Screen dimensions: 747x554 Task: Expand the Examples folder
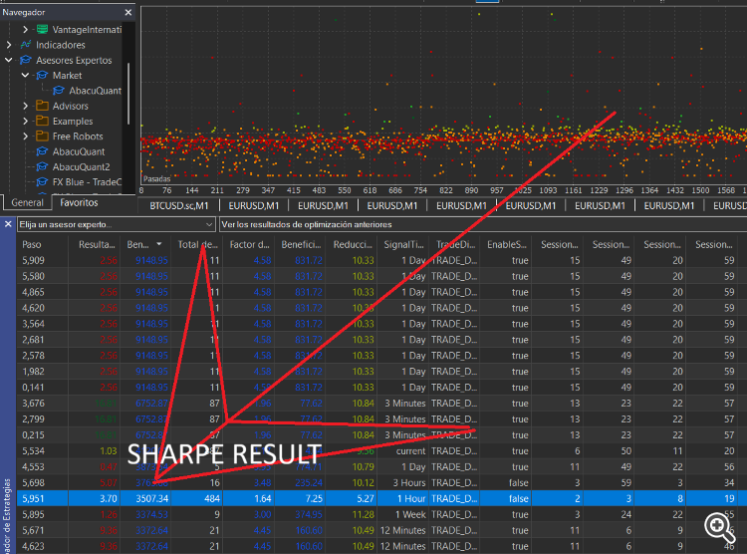25,122
